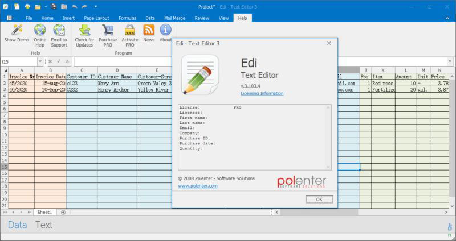Jump to last sheet with navigation arrow
Viewport: 456px width, 241px height.
30,212
